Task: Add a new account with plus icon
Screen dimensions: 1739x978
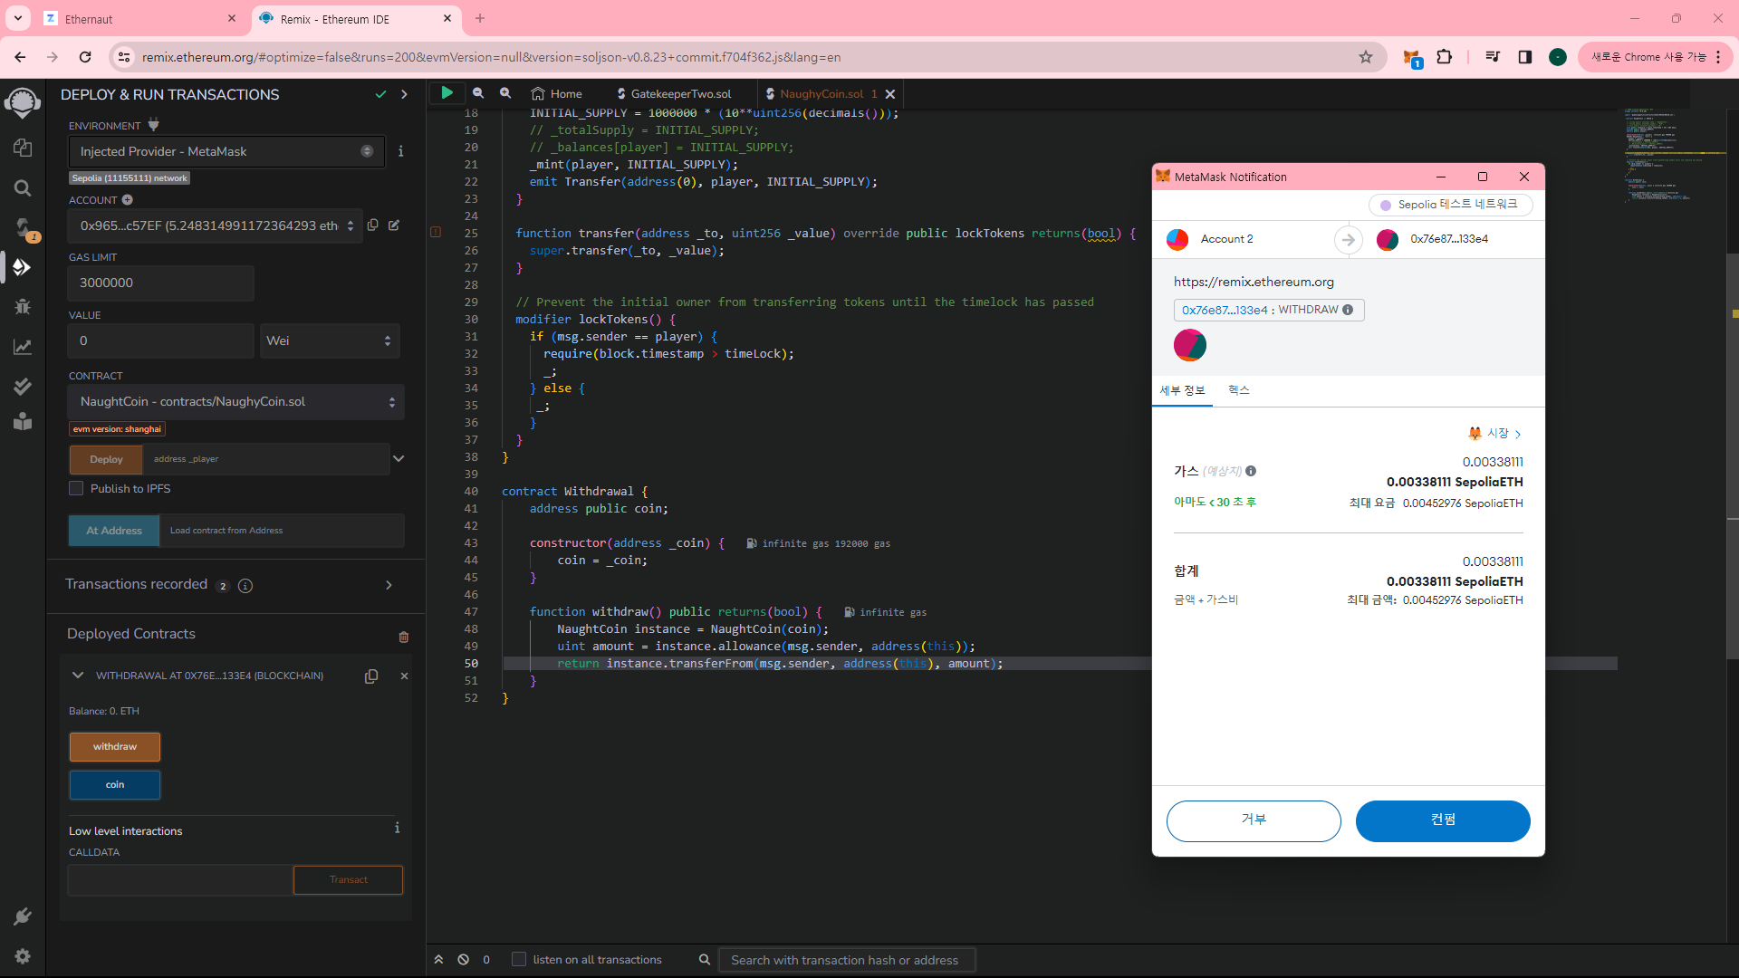Action: coord(127,199)
